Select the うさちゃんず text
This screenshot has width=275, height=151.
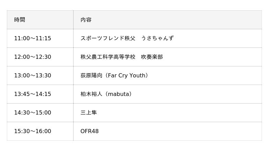(157, 39)
